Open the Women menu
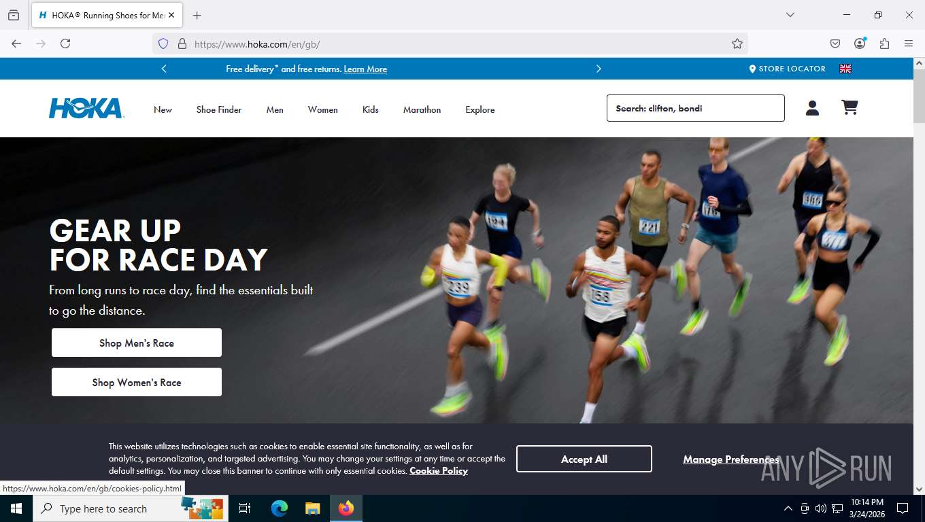The height and width of the screenshot is (522, 925). [x=322, y=109]
